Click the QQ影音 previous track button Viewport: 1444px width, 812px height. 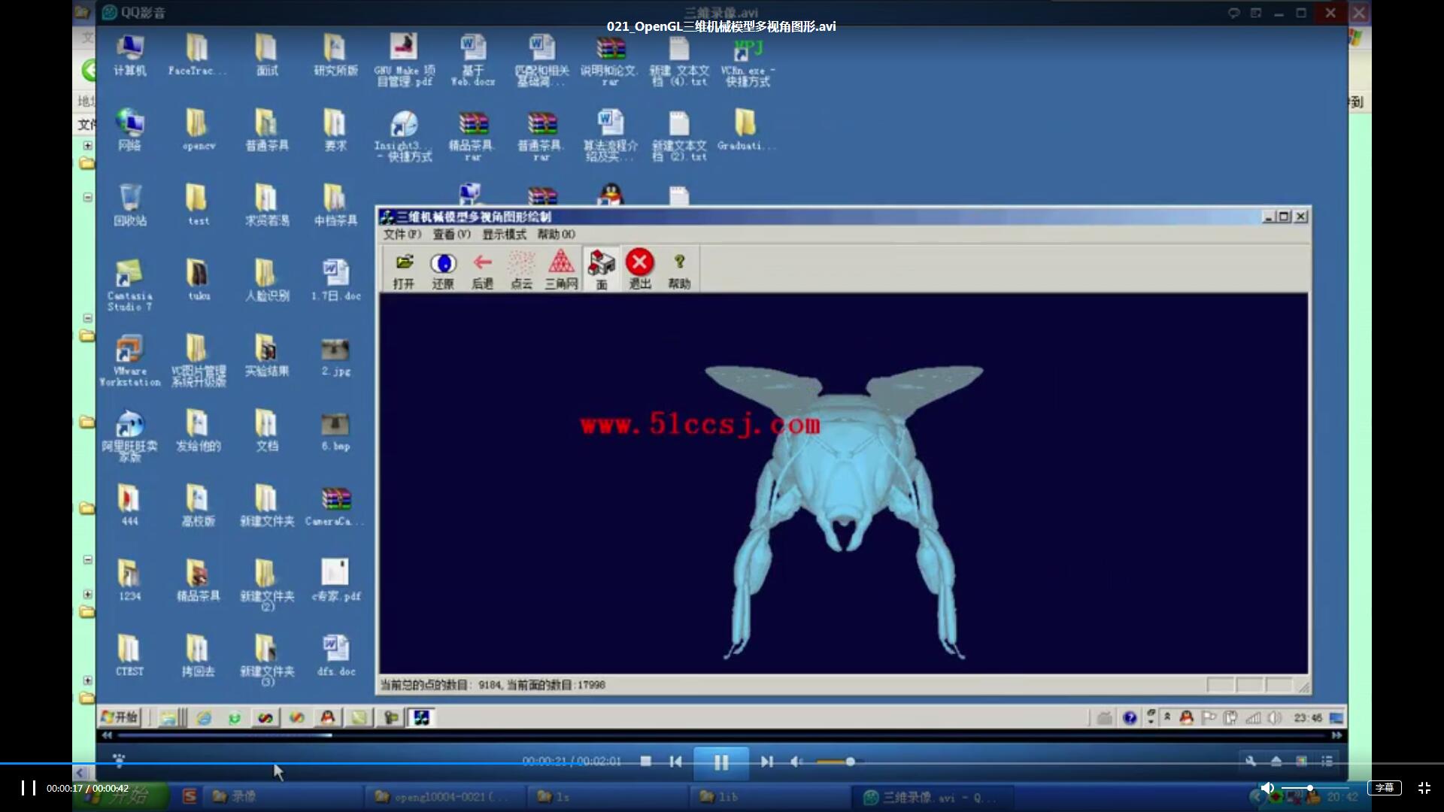pyautogui.click(x=675, y=762)
